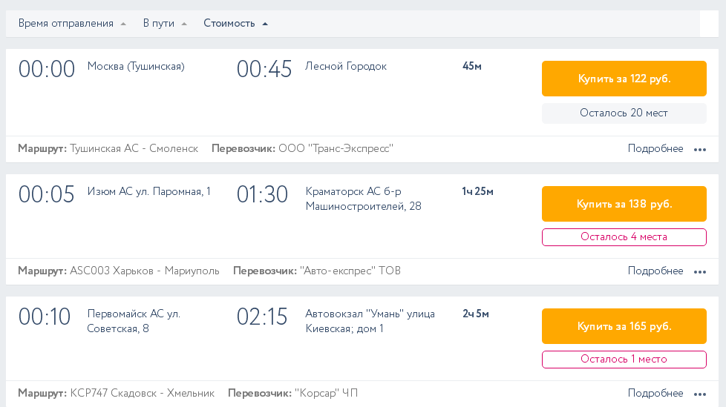The width and height of the screenshot is (726, 407).
Task: Show details for the 00:00 Moscow trip
Action: click(655, 149)
